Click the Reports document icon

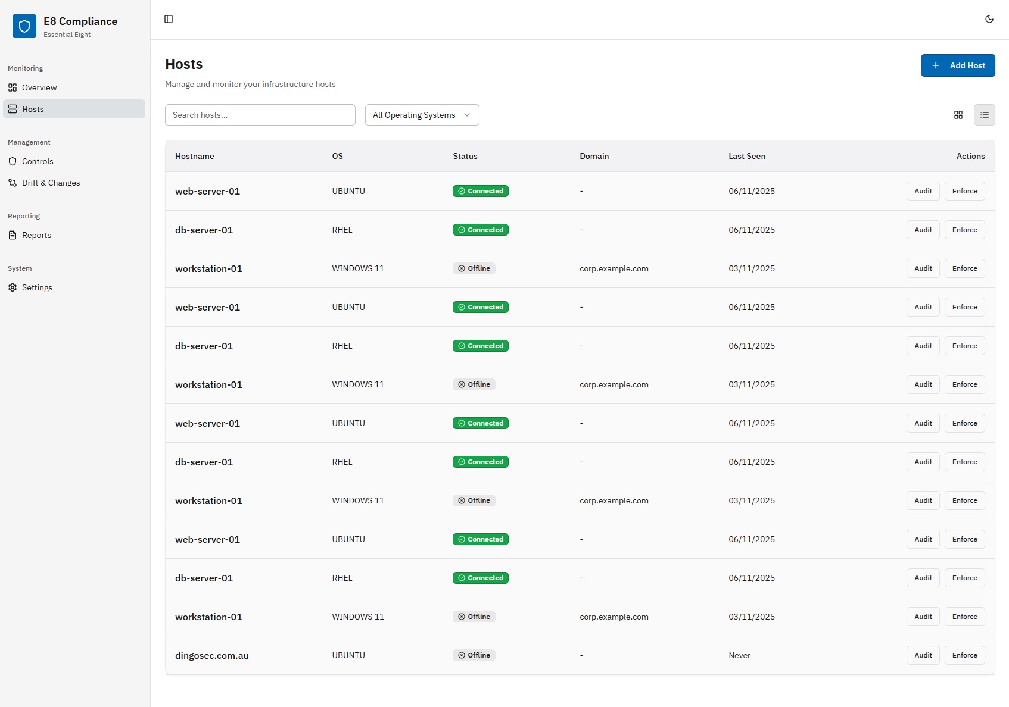coord(13,234)
